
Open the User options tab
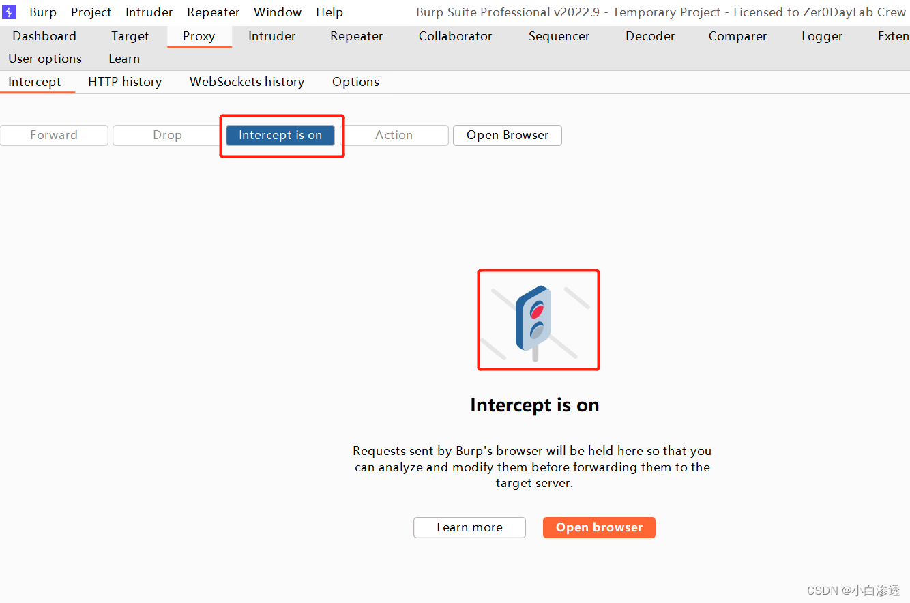coord(45,59)
